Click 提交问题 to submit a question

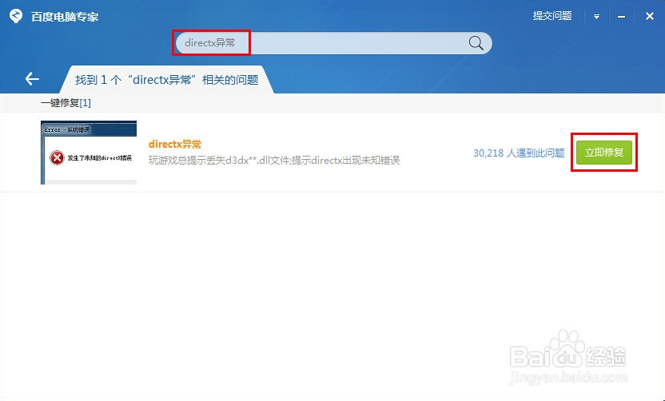click(552, 16)
